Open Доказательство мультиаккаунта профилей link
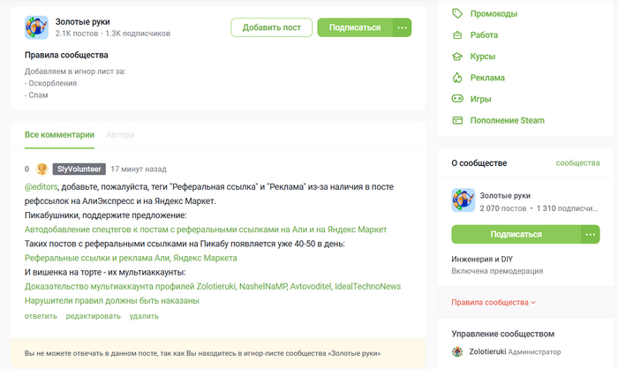Viewport: 618px width, 369px height. pyautogui.click(x=213, y=286)
